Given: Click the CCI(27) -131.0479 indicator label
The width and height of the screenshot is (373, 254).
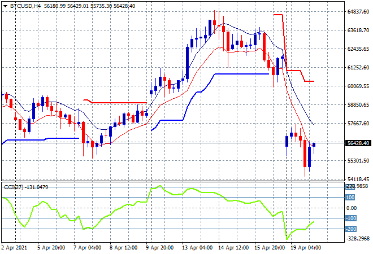Looking at the screenshot, I should click(26, 187).
